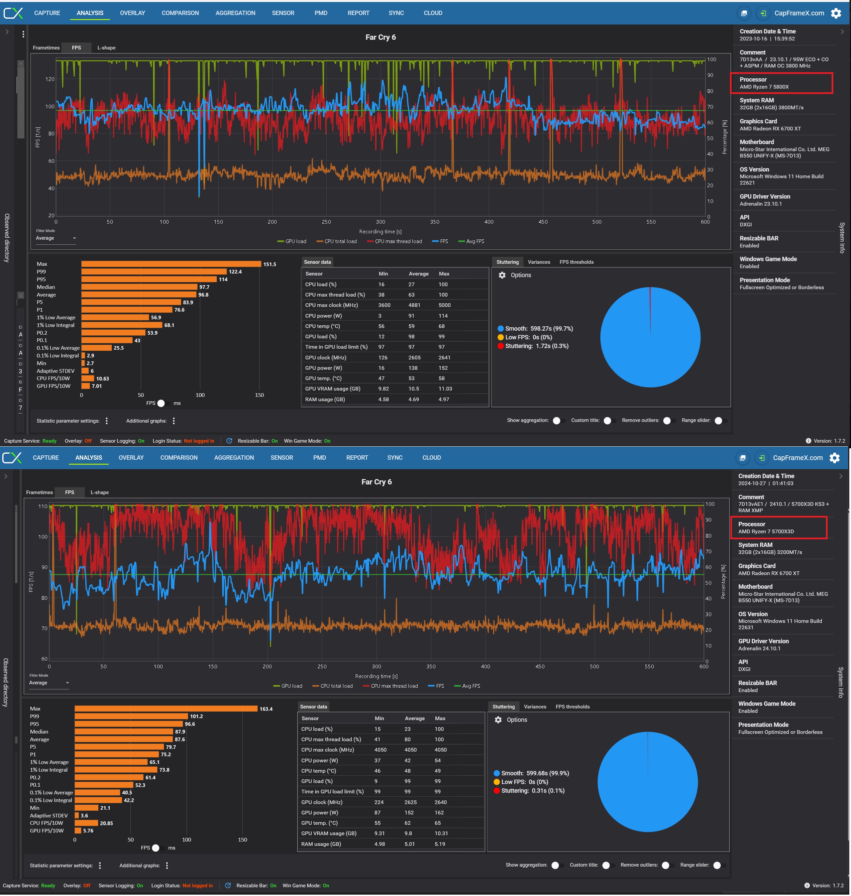851x896 pixels.
Task: Expand Observed directory panel in 5700X3D window
Action: (5, 476)
